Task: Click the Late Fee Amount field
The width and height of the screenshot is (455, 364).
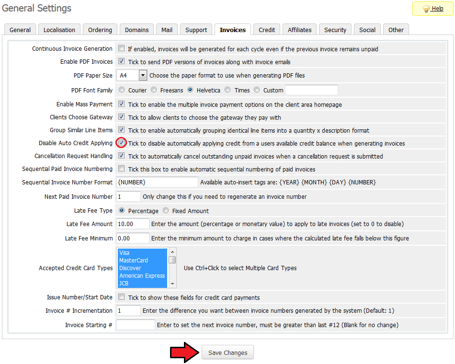Action: [x=133, y=224]
